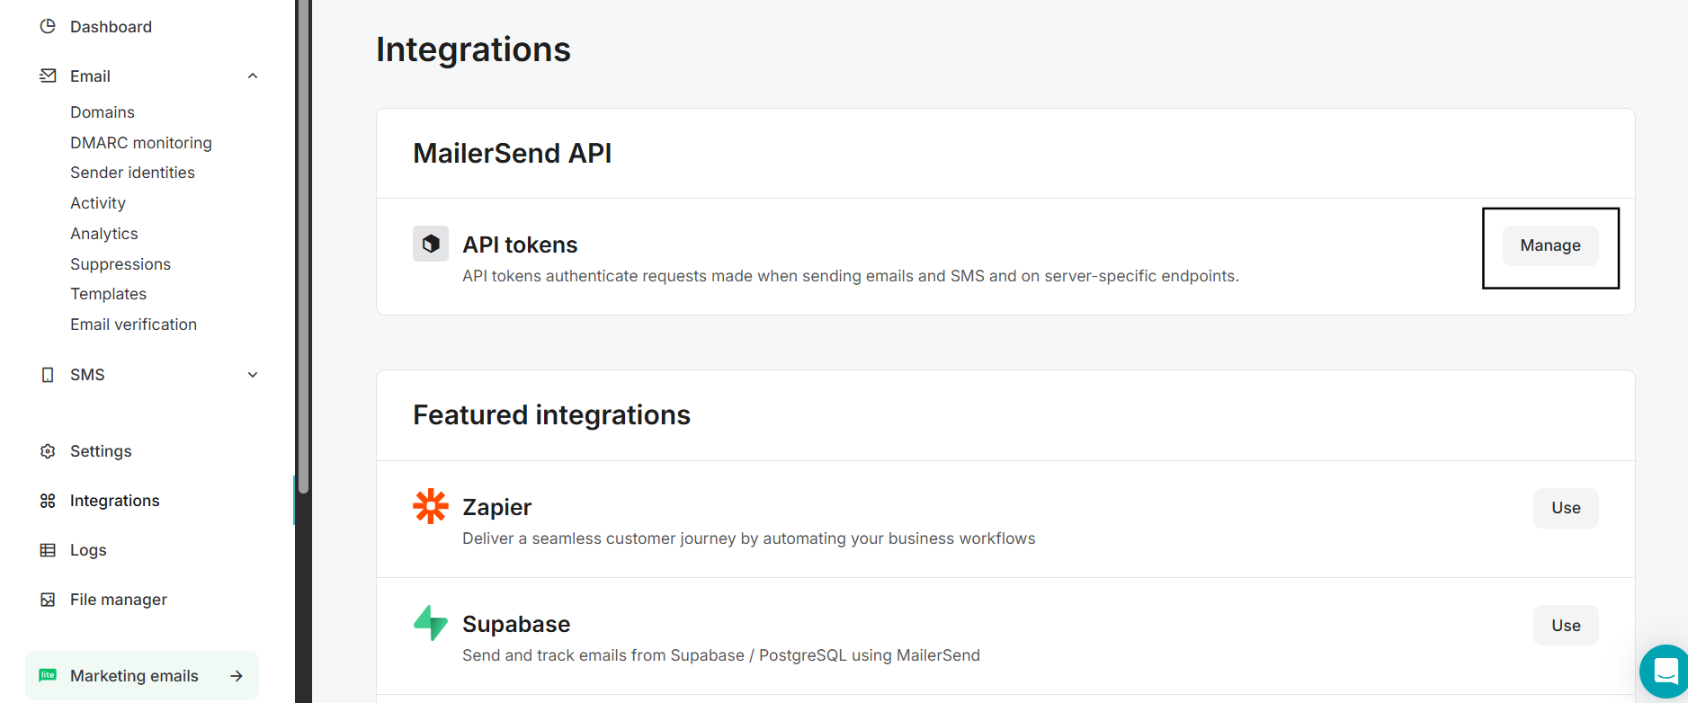Click the Featured integrations heading

(551, 415)
